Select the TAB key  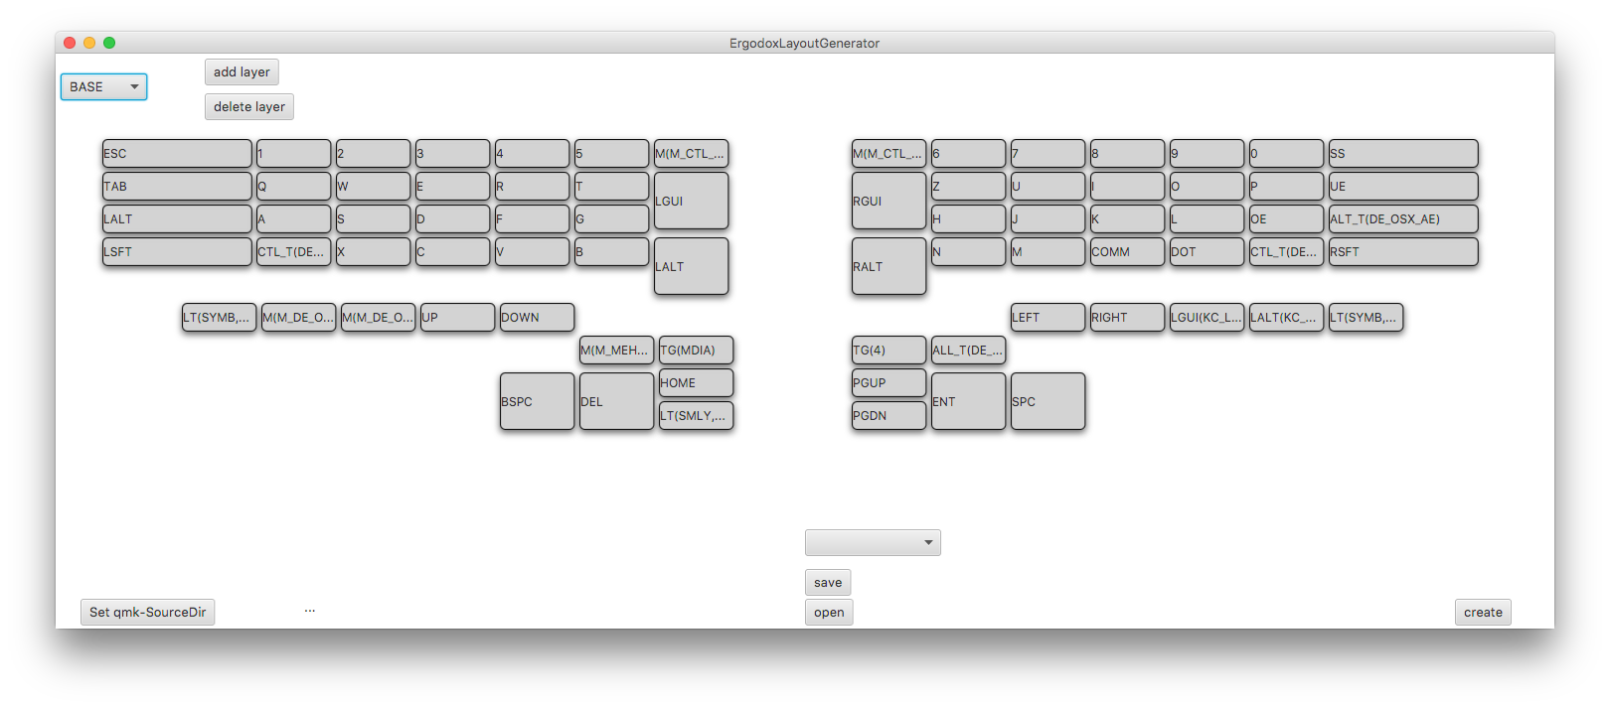177,187
